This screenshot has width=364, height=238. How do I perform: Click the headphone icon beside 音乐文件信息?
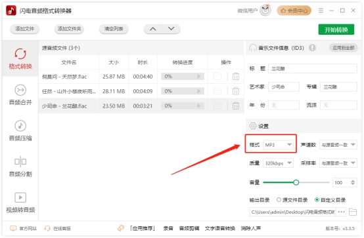pyautogui.click(x=253, y=48)
